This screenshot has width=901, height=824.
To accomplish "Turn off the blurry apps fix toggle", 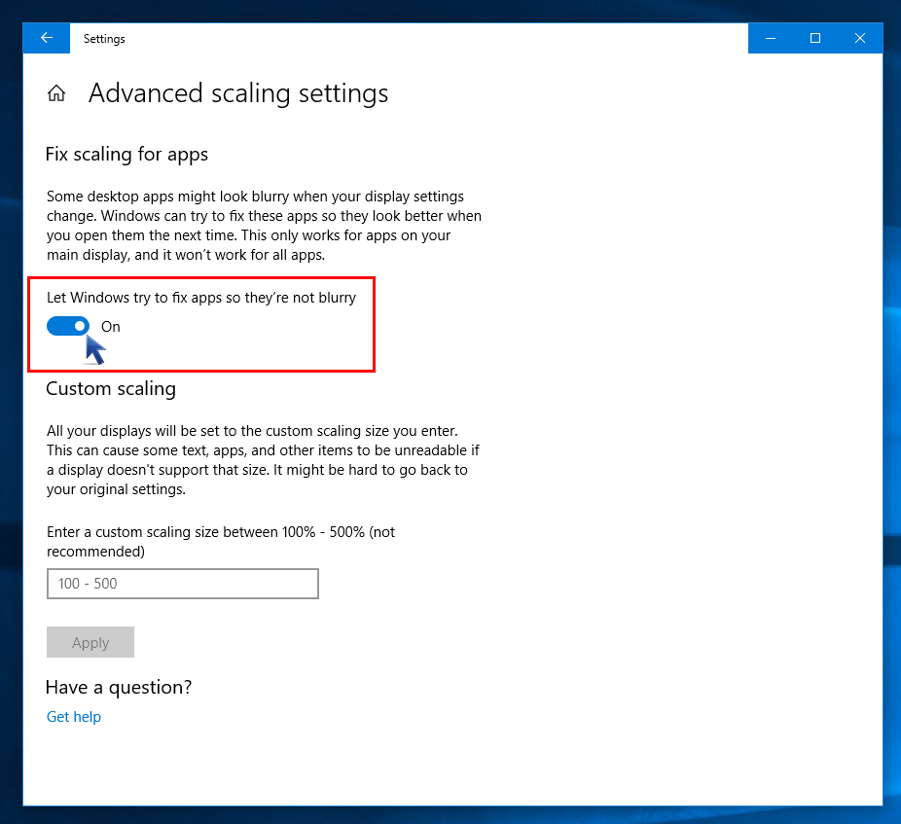I will pyautogui.click(x=68, y=326).
